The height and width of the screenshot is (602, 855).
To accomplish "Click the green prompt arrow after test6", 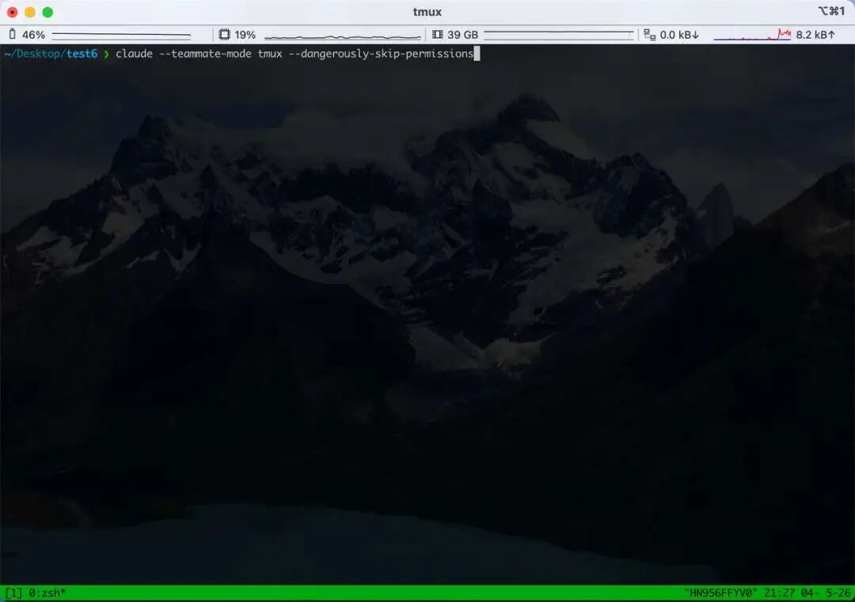I will [106, 53].
